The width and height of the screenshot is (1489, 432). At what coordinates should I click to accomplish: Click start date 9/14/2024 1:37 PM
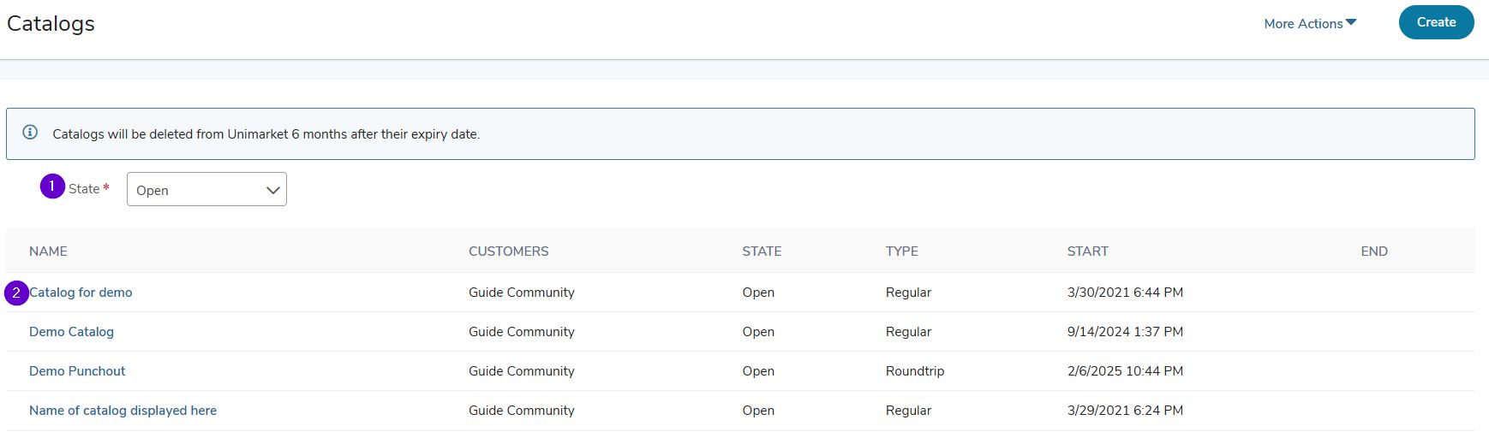1125,332
